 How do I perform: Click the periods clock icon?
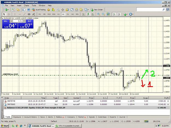pos(131,14)
